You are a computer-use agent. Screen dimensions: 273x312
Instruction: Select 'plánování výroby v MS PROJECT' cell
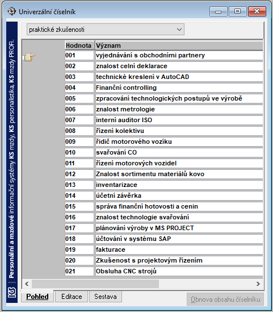tap(179, 228)
